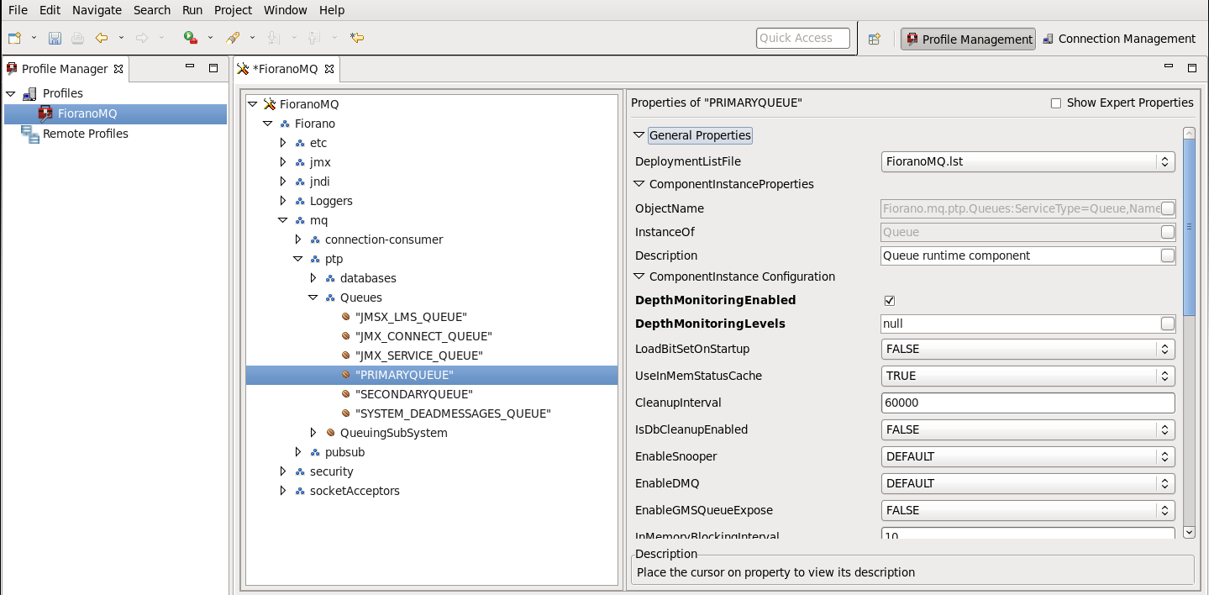1209x595 pixels.
Task: Close the Profile Manager view tab
Action: click(x=118, y=69)
